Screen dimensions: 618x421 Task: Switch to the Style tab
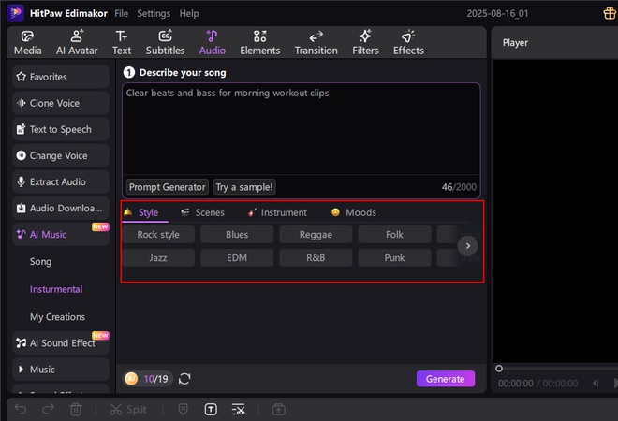(145, 212)
